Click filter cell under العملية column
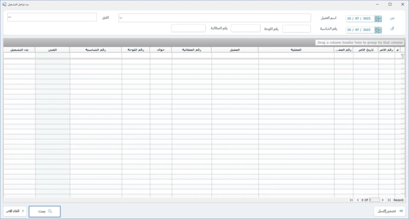The image size is (409, 219). click(297, 55)
